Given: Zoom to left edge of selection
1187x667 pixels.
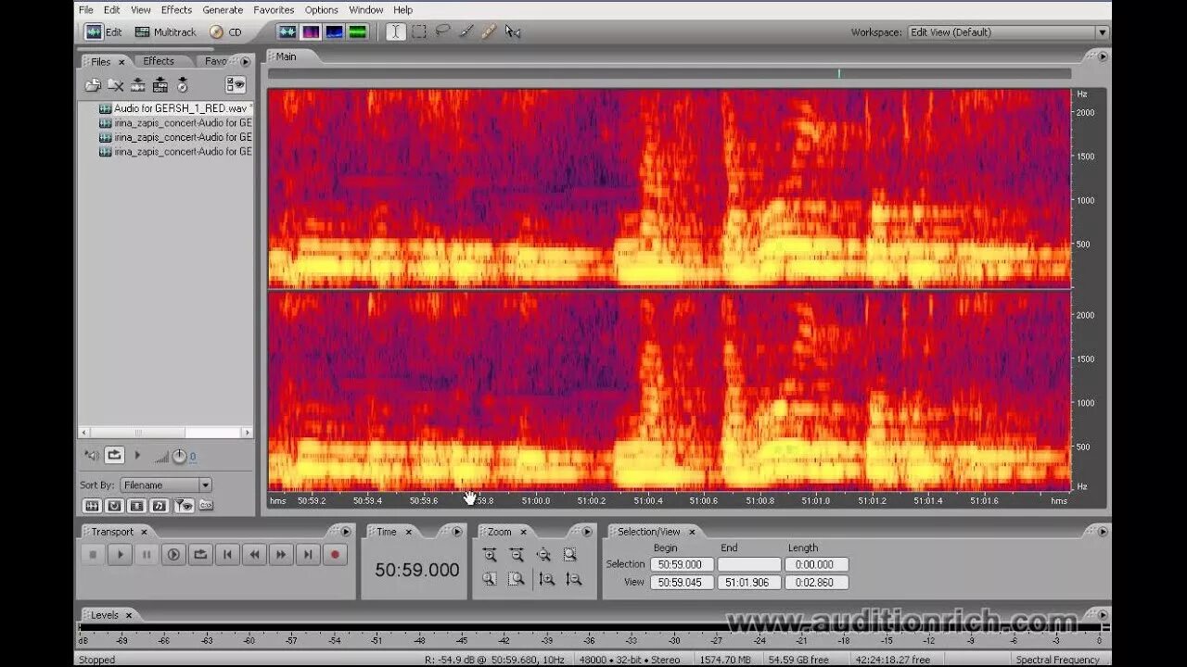Looking at the screenshot, I should point(490,579).
